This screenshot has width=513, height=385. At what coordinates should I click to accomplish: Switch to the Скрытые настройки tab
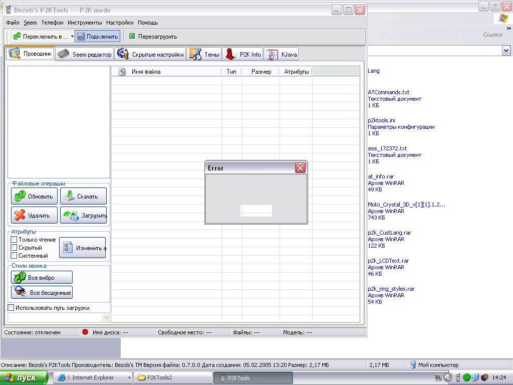tap(150, 54)
